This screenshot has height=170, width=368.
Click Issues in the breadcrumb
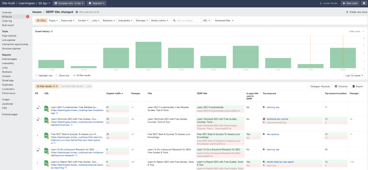click(37, 12)
